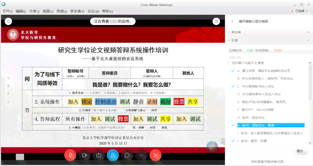Click the third tool icon on the left sidebar of the shared view
Screen dimensions: 313x166
[x=8, y=94]
